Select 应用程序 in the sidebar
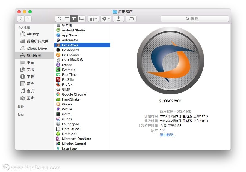 tap(35, 55)
